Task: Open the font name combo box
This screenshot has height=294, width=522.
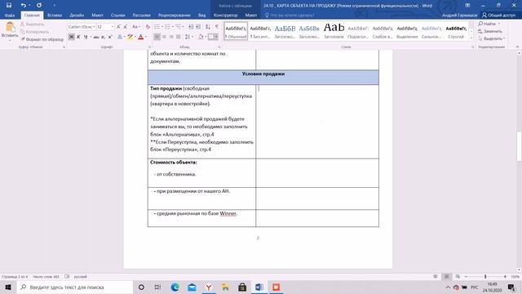Action: [x=82, y=27]
